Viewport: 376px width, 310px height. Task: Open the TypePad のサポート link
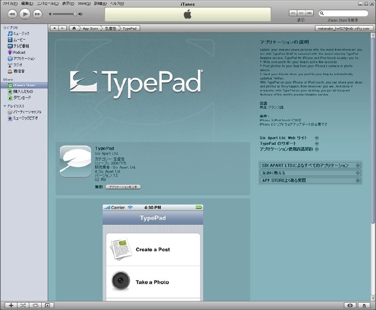[x=278, y=144]
